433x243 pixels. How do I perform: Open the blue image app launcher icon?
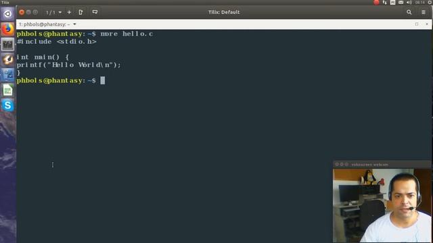pyautogui.click(x=7, y=75)
